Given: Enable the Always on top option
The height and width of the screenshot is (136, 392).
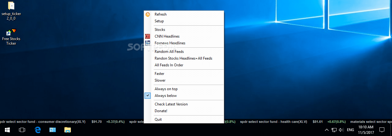Looking at the screenshot, I should [x=184, y=89].
